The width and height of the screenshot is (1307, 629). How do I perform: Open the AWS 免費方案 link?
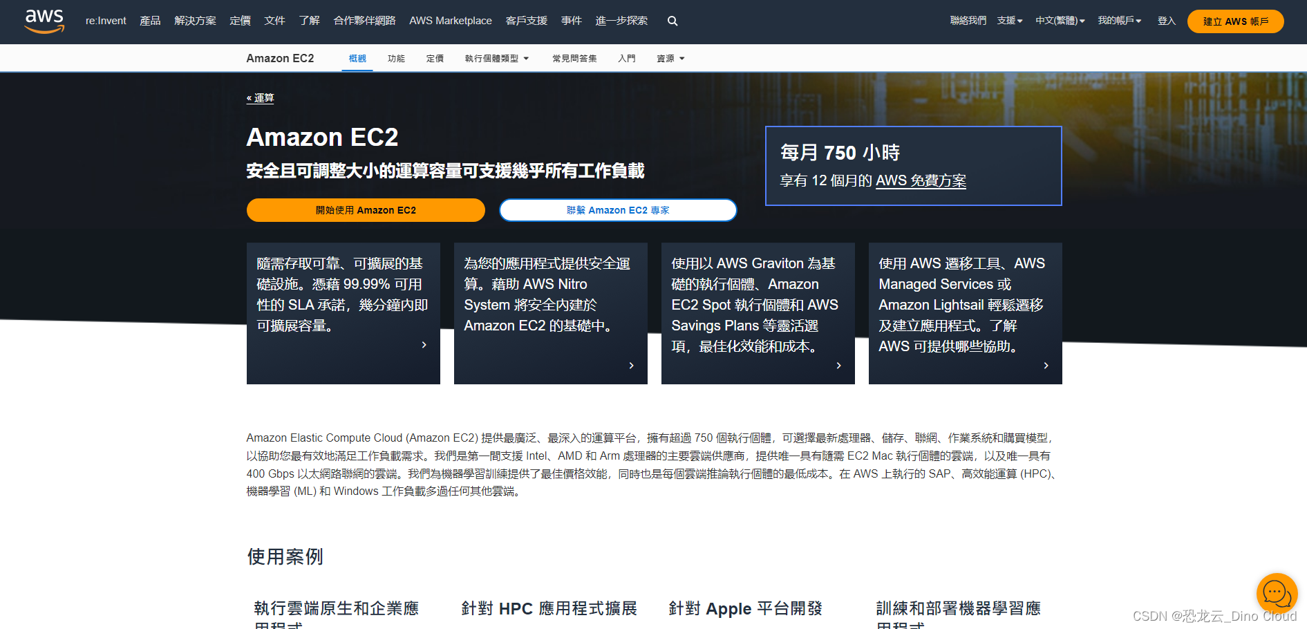(x=921, y=180)
